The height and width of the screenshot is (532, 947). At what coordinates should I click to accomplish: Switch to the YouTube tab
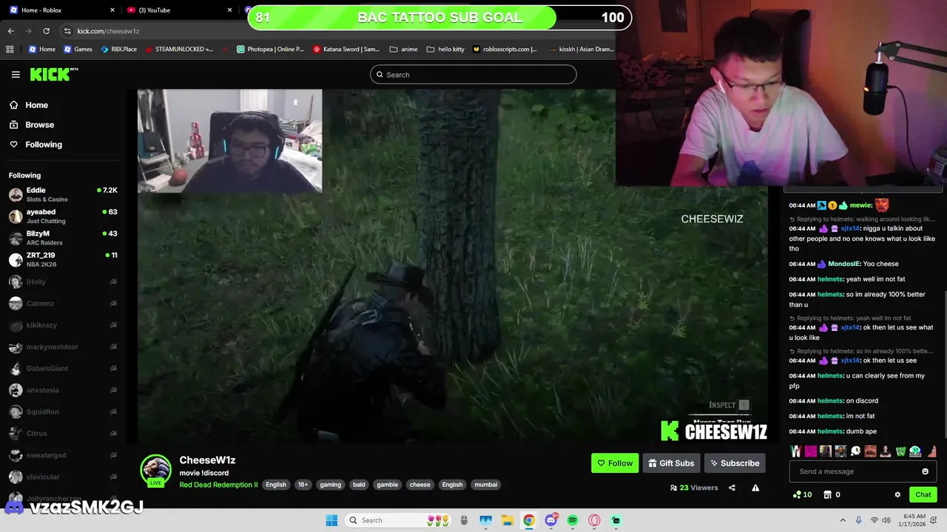(x=179, y=10)
